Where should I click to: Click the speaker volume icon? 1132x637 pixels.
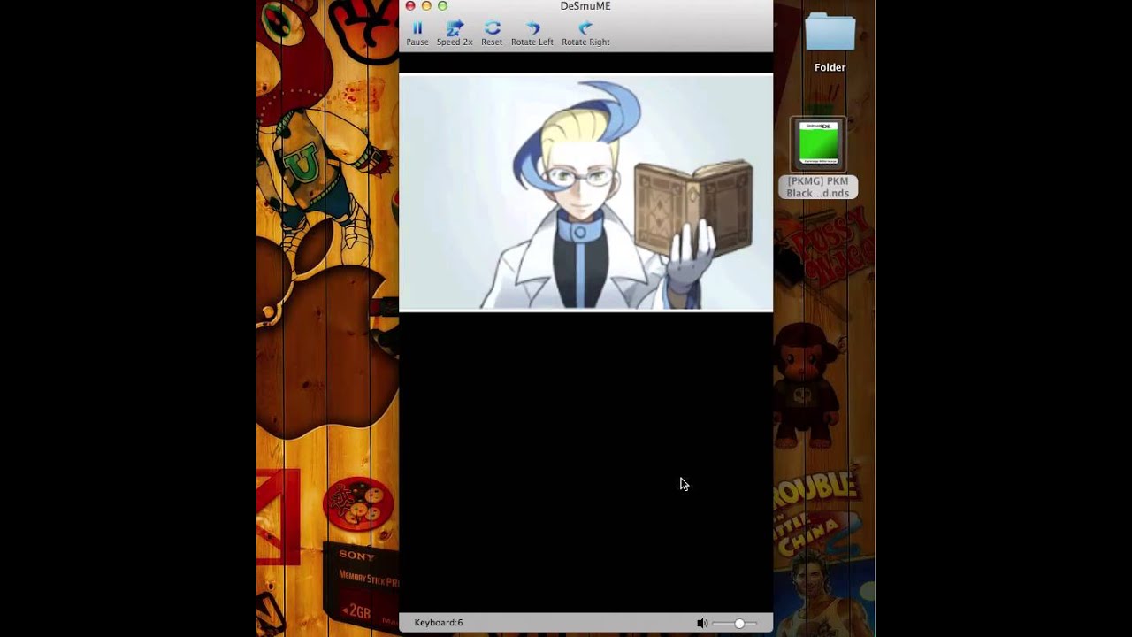click(x=702, y=624)
